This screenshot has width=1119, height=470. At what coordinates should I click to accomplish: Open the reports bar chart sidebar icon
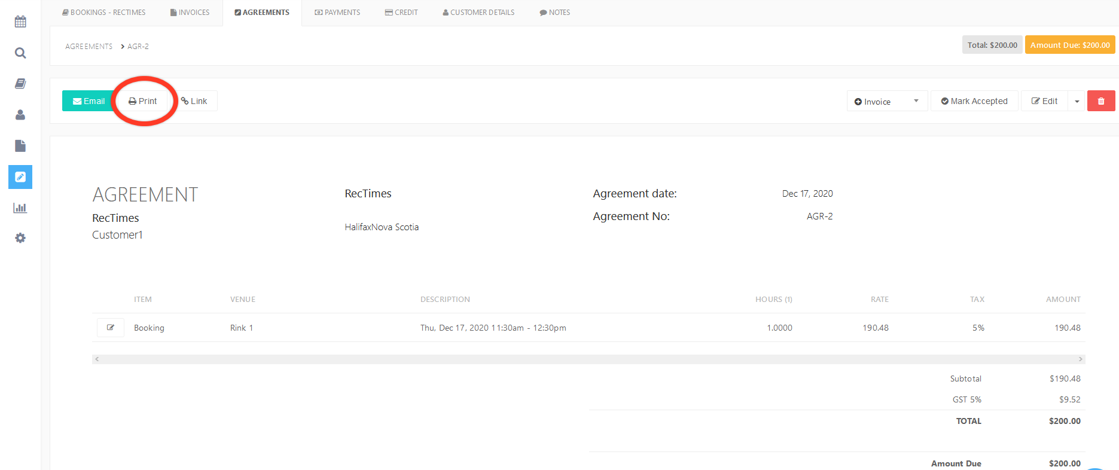20,208
